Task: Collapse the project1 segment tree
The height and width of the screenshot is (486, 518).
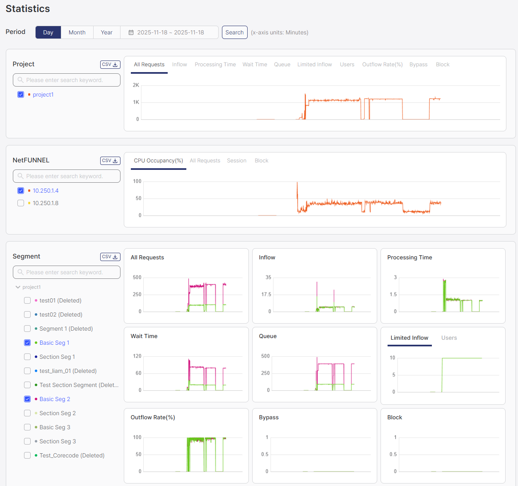Action: pyautogui.click(x=18, y=287)
